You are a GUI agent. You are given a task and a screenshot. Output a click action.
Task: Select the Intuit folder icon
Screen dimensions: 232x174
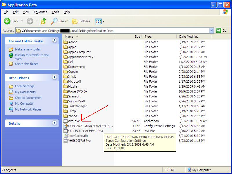click(66, 77)
